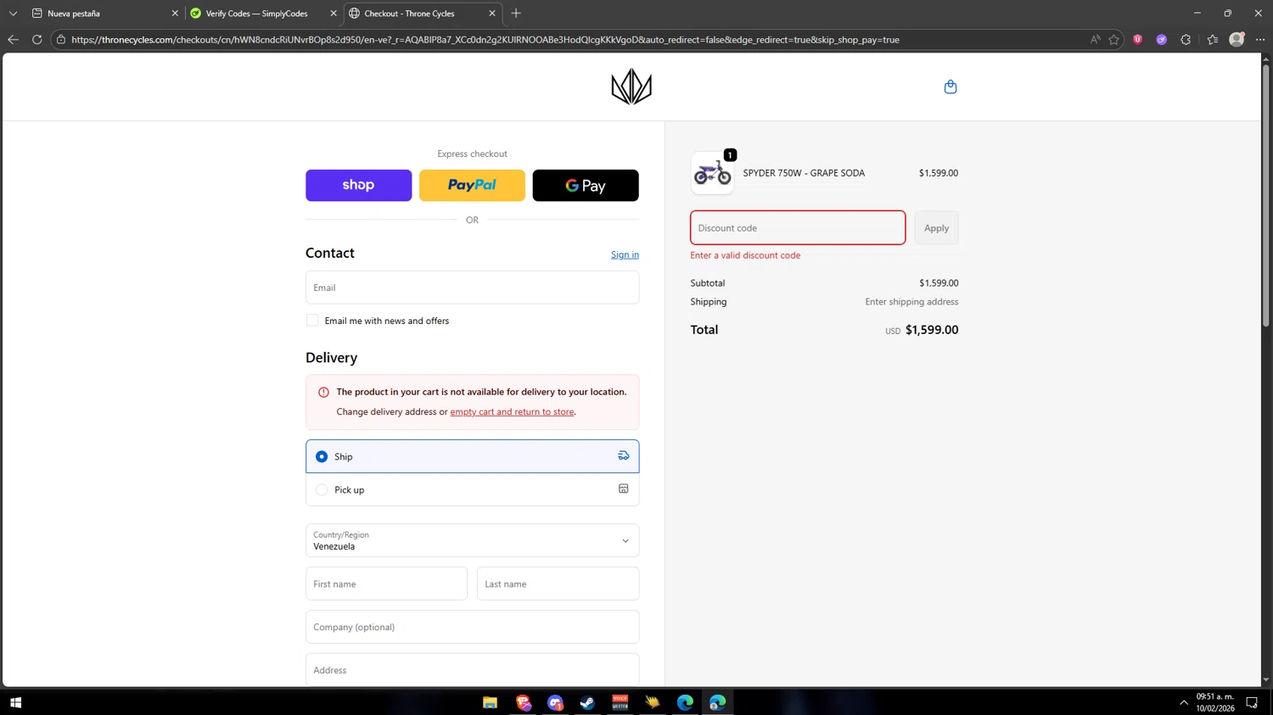The width and height of the screenshot is (1273, 715).
Task: Click the Email input field
Action: pos(472,288)
